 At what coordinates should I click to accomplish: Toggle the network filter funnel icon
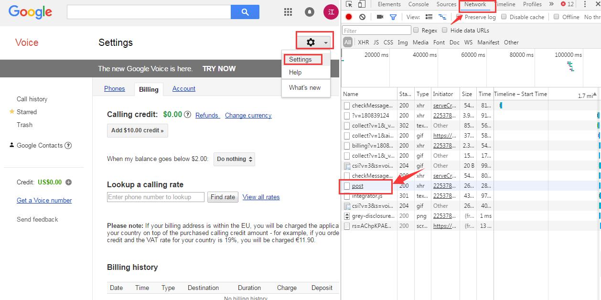tap(393, 17)
